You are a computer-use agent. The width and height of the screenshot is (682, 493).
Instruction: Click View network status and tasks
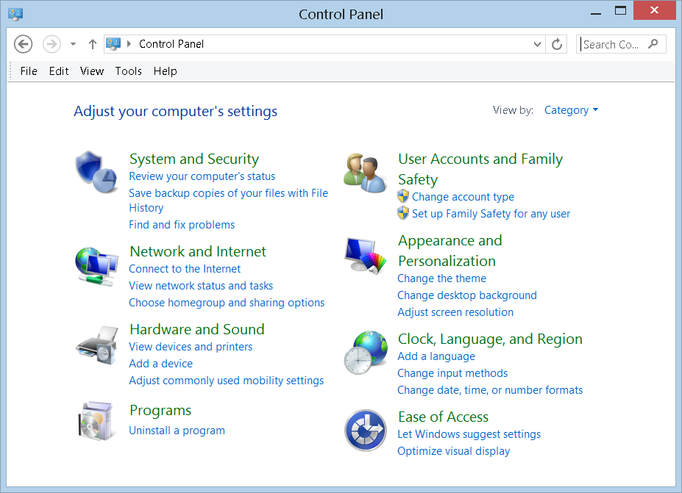click(x=201, y=286)
